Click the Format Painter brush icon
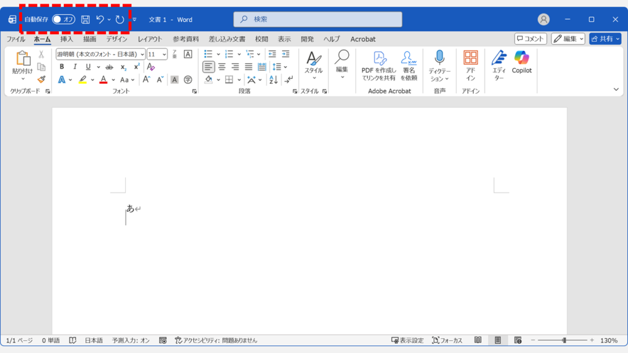This screenshot has width=628, height=353. (41, 80)
